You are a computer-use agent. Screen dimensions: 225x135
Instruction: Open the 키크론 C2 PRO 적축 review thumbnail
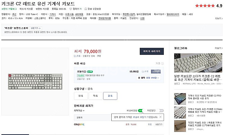click(x=180, y=99)
